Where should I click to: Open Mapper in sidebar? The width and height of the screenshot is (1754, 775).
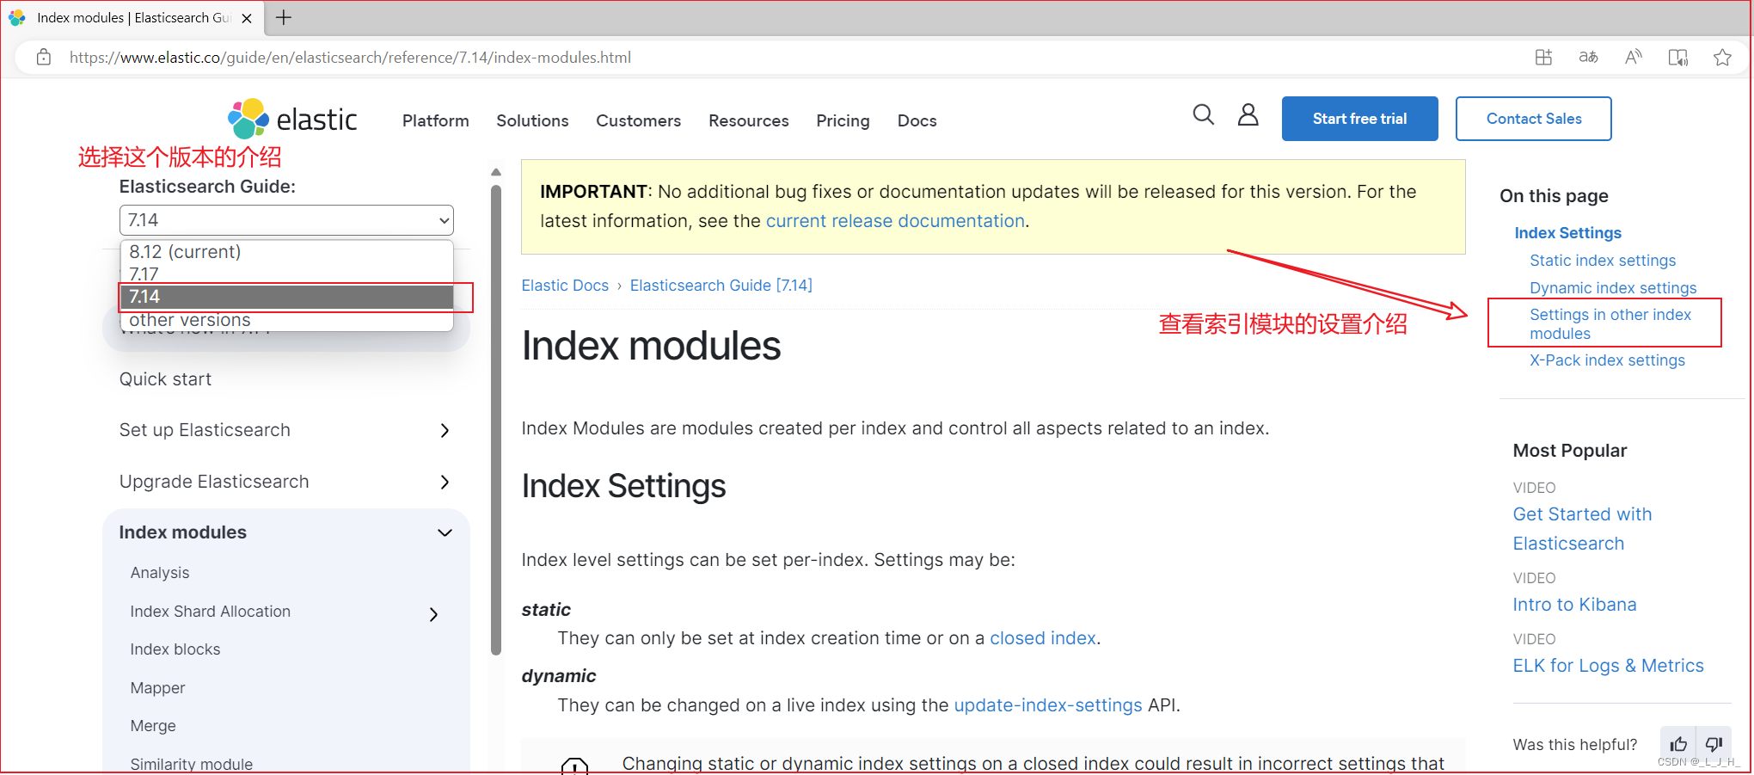click(x=157, y=688)
